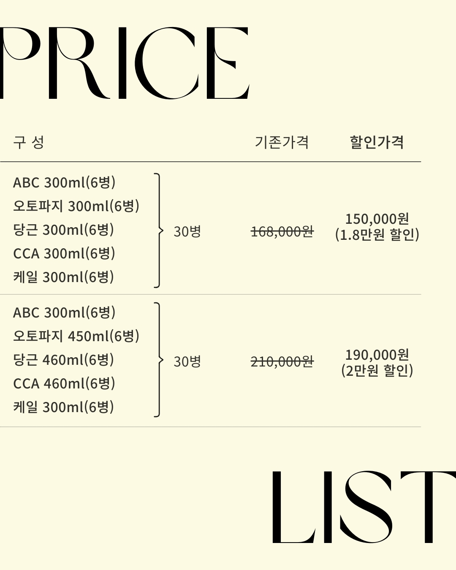
Task: Click the crossed-out 168,000원 price
Action: click(282, 231)
